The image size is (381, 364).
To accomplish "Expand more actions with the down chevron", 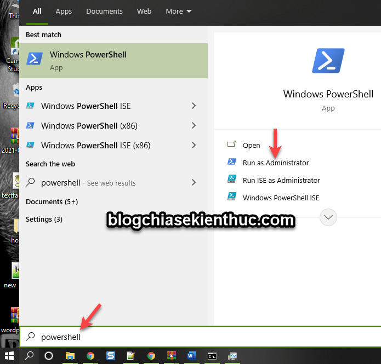I will [328, 217].
